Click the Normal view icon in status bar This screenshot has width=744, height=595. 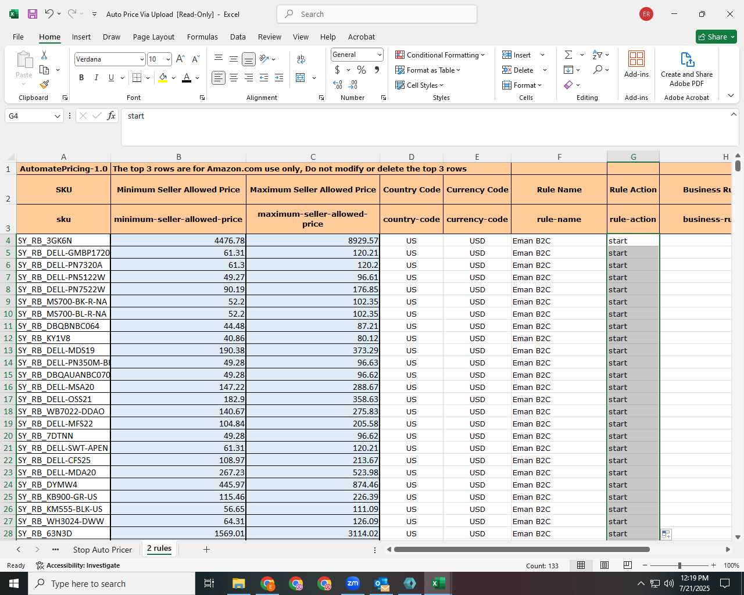point(581,565)
